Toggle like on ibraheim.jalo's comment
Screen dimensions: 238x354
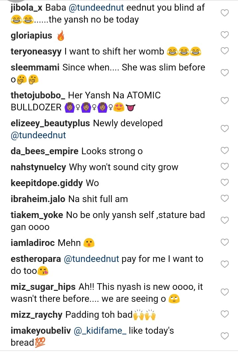[225, 198]
